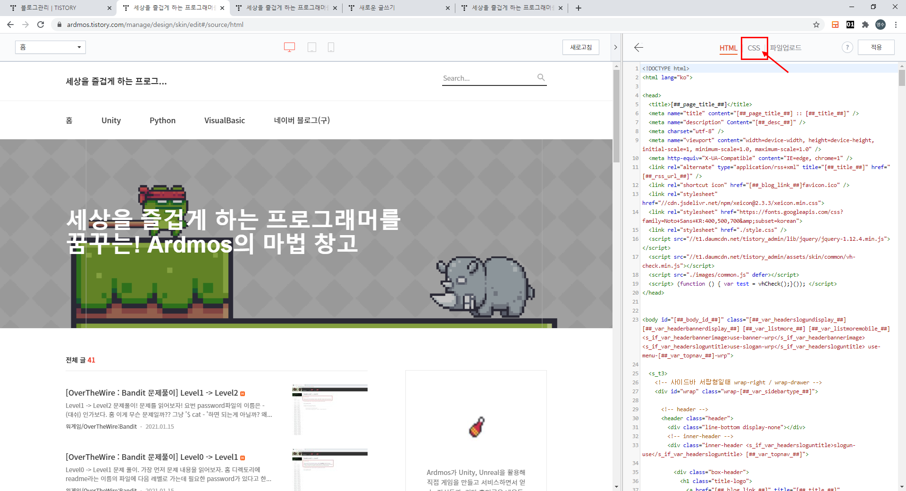
Task: Click the code editor vertical scrollbar
Action: [x=902, y=78]
